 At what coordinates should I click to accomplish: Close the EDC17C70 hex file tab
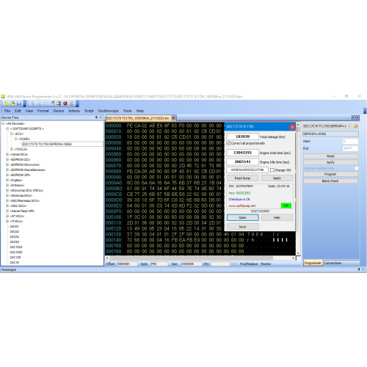click(173, 118)
